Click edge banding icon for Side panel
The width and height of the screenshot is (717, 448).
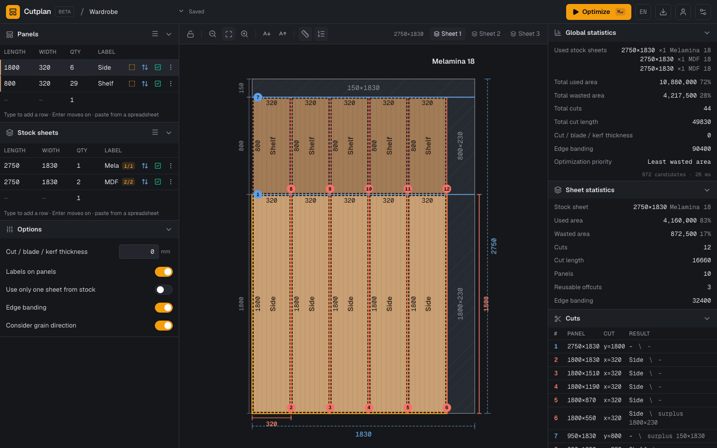pos(132,67)
